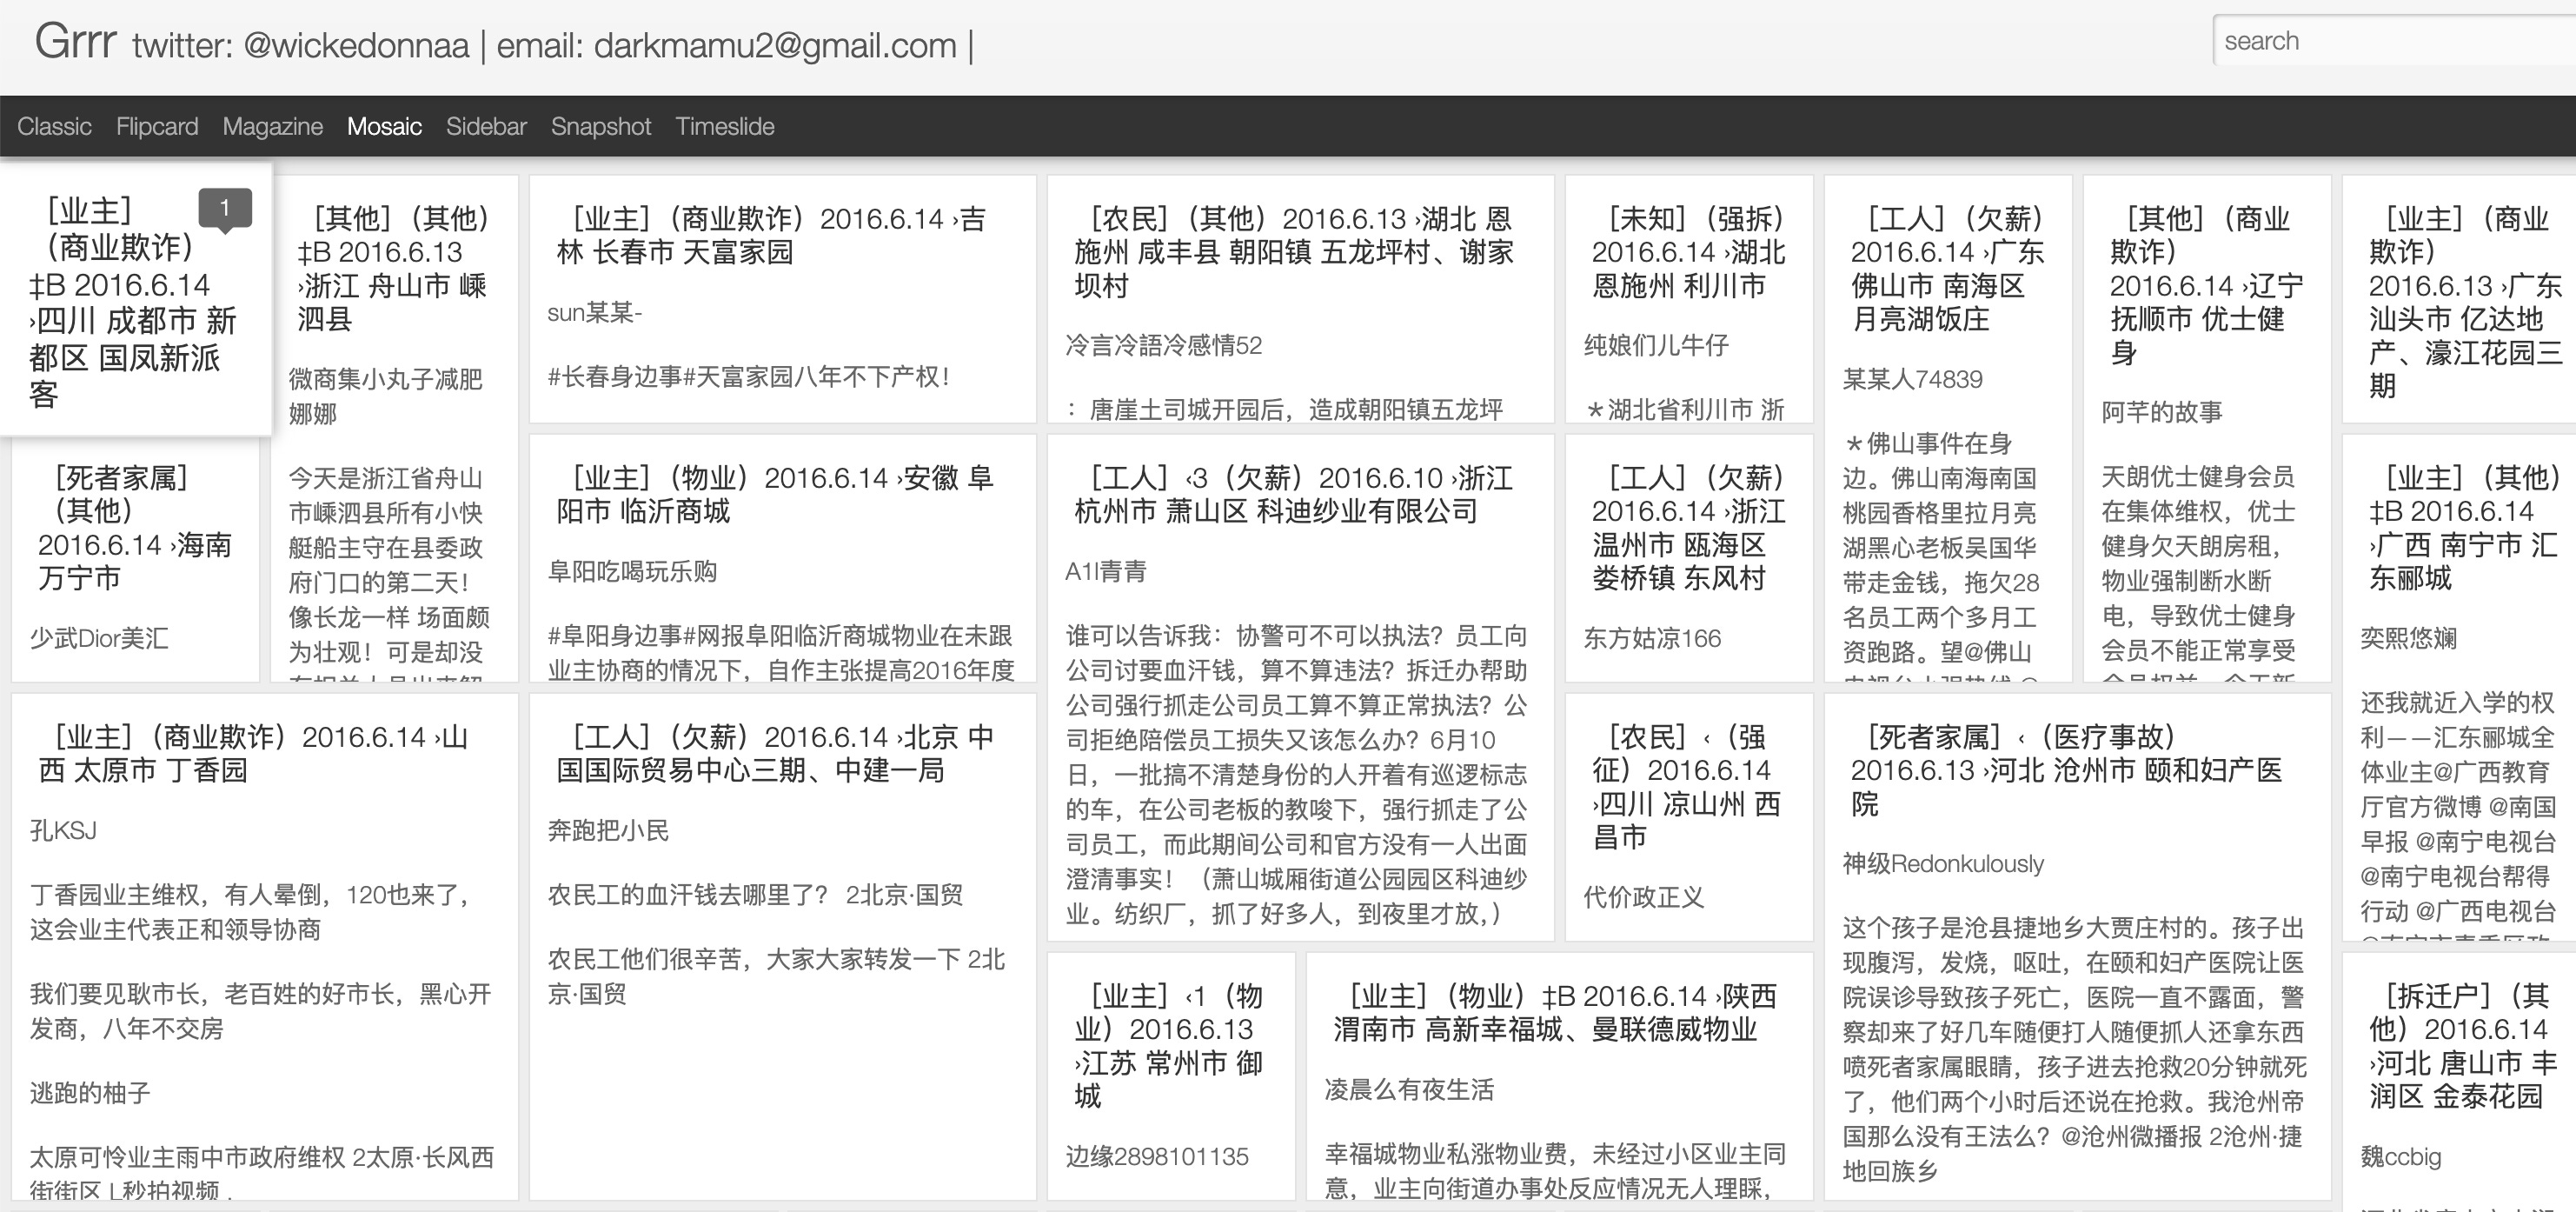
Task: Click the author name 东方姑凉166
Action: [x=1652, y=638]
